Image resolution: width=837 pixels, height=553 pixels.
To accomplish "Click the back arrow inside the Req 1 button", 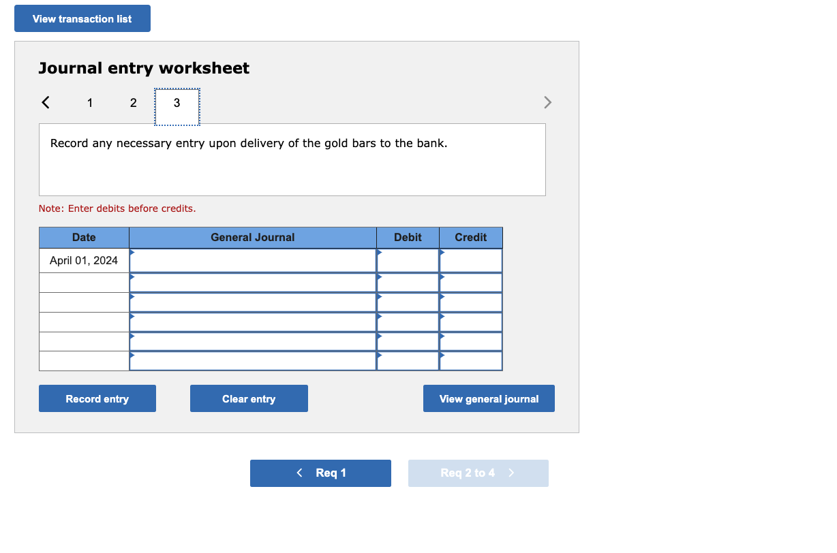I will pos(299,472).
